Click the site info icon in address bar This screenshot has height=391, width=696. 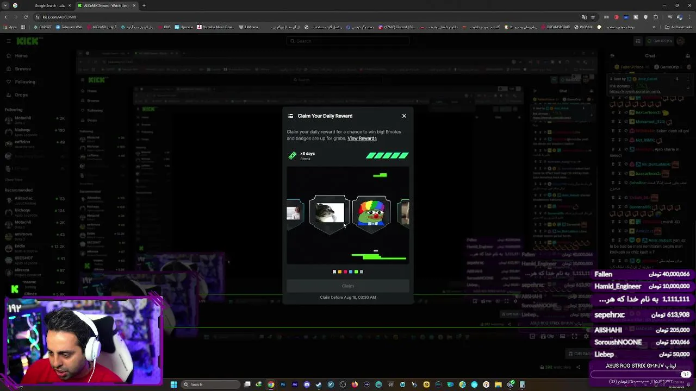pos(38,17)
